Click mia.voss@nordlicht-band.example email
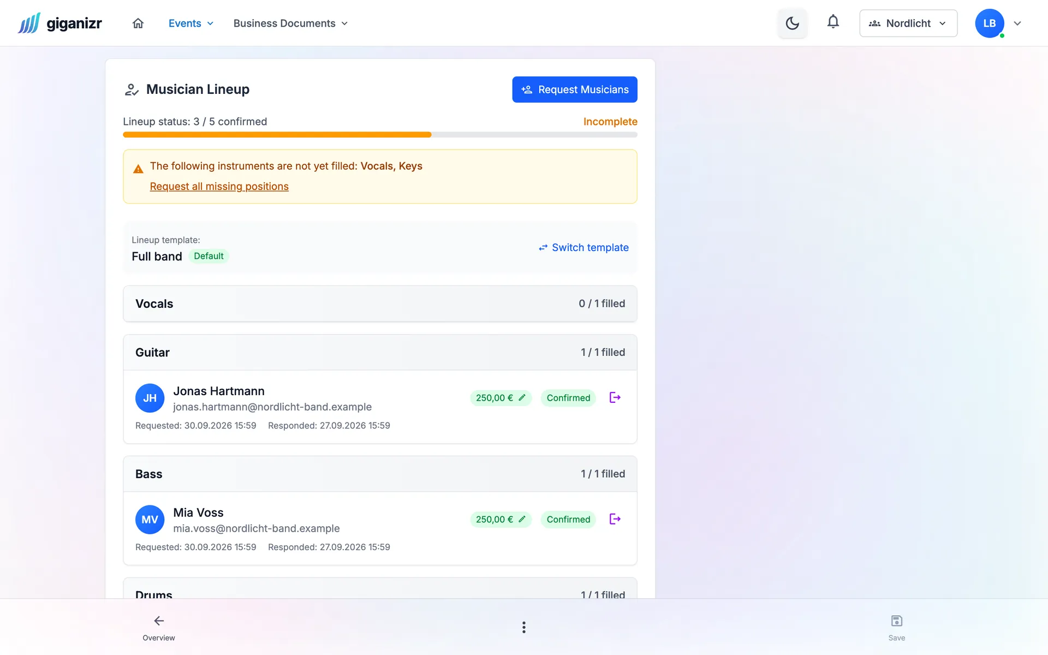Viewport: 1048px width, 655px height. 257,528
